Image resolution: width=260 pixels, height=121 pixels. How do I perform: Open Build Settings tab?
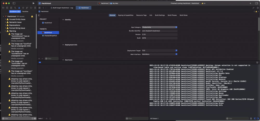click(160, 15)
